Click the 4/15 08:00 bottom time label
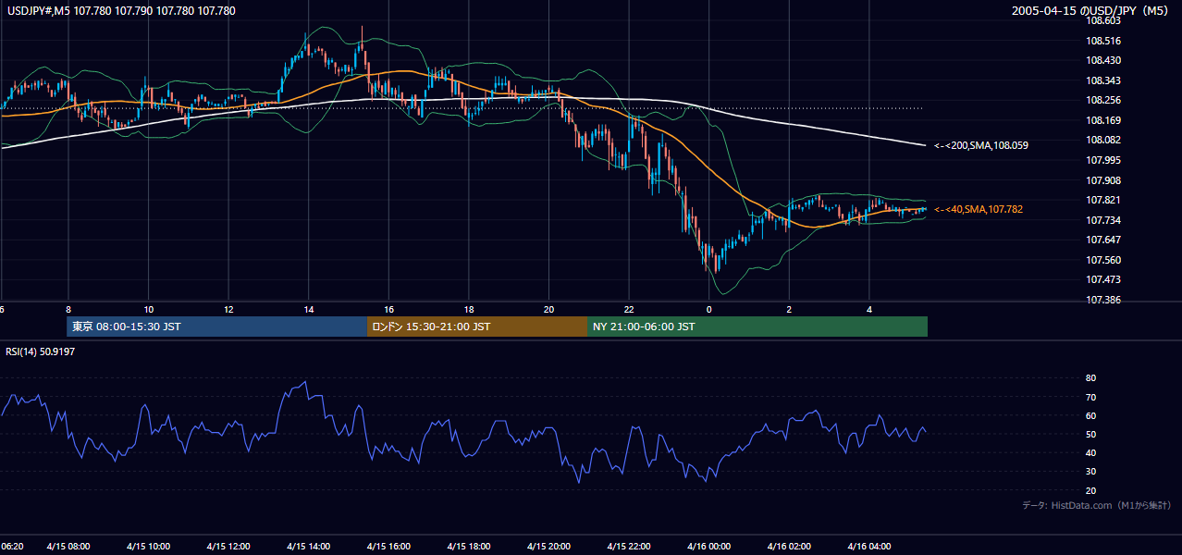 point(68,547)
